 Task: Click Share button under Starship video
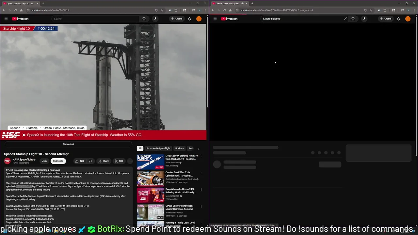point(104,161)
